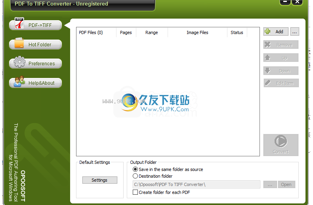313x205 pixels.
Task: Click the people icon for Help&About
Action: click(19, 81)
